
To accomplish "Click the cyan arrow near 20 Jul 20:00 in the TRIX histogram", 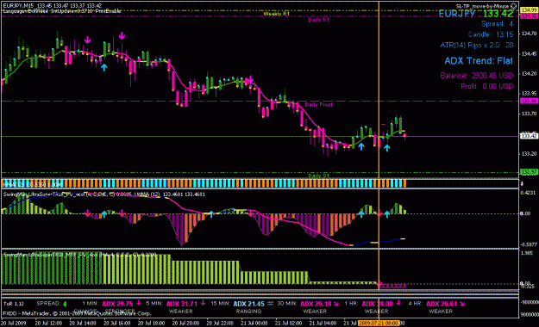I will click(x=211, y=214).
